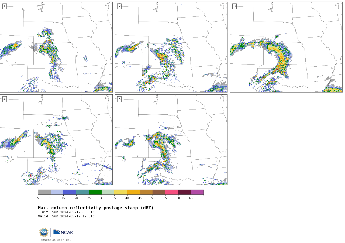
Task: Click the Max. column reflectivity title
Action: click(96, 208)
